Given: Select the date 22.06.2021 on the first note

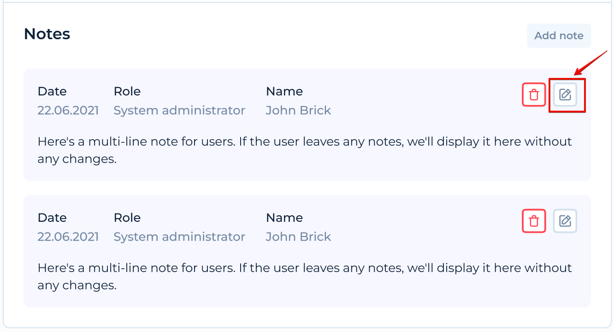Looking at the screenshot, I should (68, 110).
